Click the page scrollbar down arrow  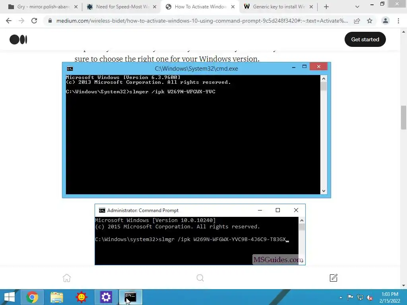[x=403, y=286]
